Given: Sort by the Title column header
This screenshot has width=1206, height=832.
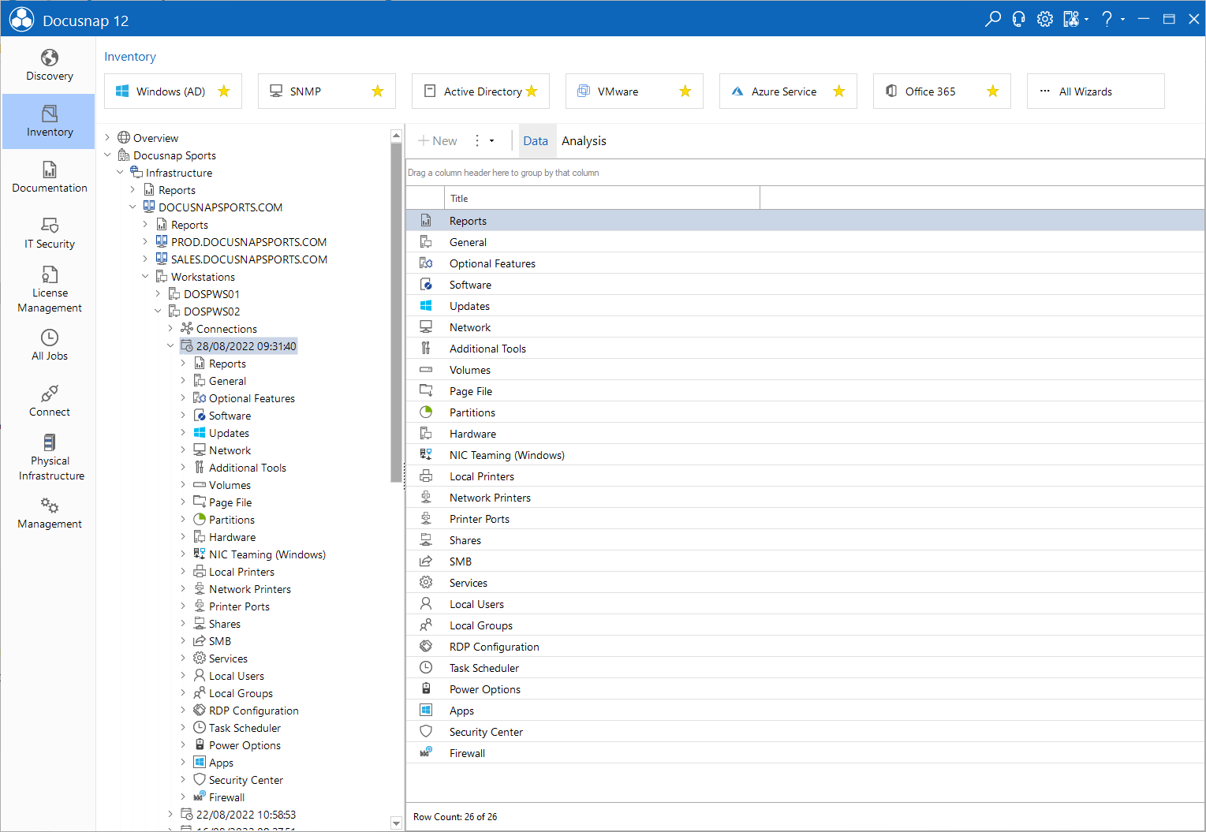Looking at the screenshot, I should pyautogui.click(x=602, y=199).
